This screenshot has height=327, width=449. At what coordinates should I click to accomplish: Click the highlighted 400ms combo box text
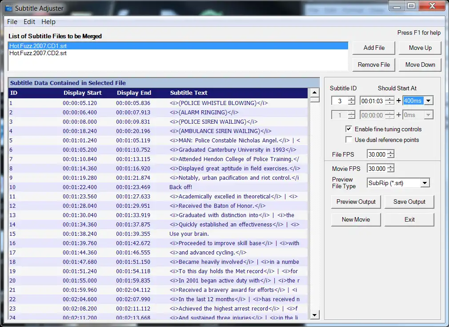click(413, 101)
